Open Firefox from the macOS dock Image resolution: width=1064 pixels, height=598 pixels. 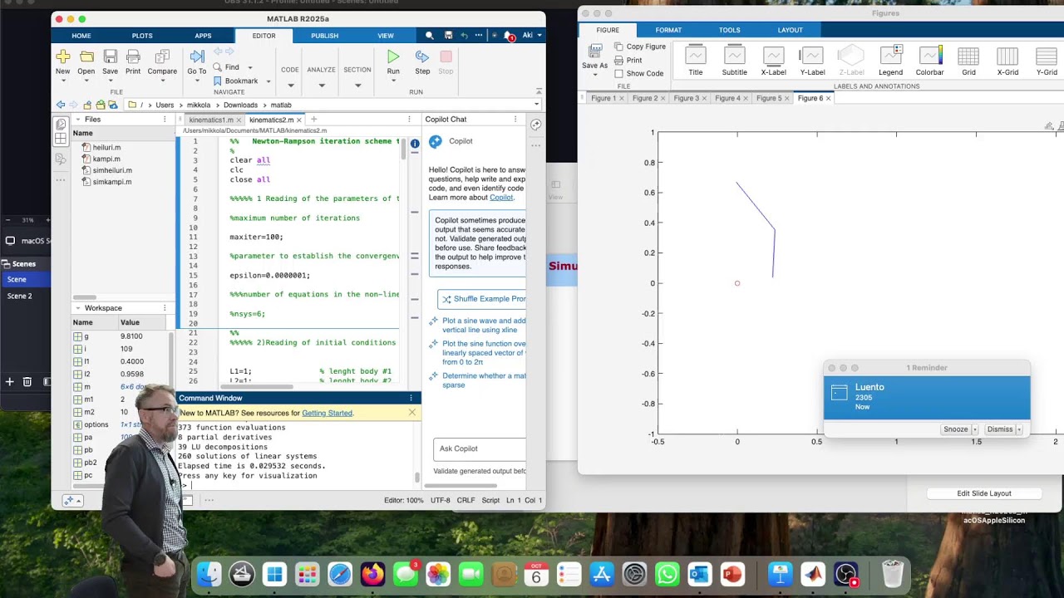372,574
